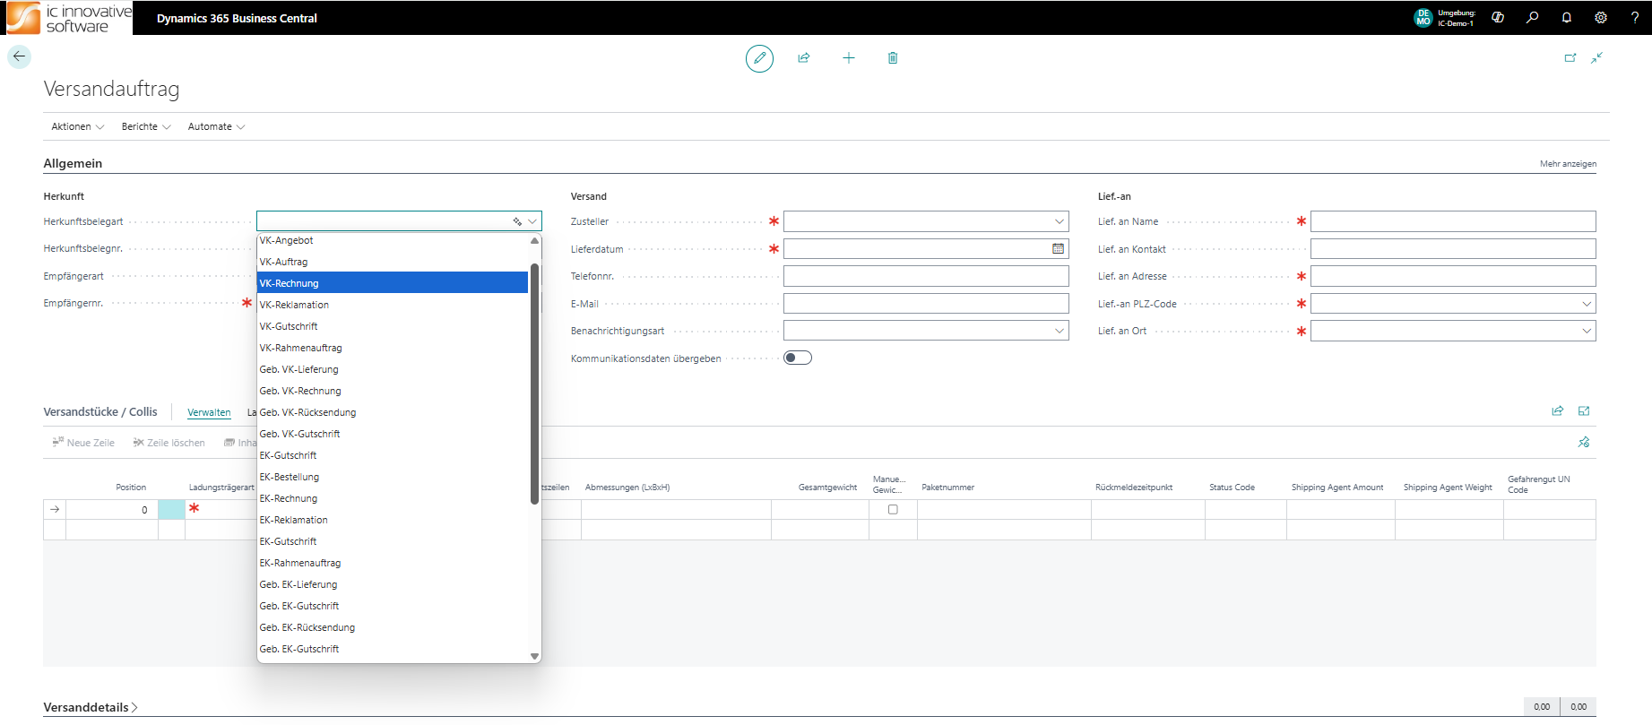Open the notifications bell
The width and height of the screenshot is (1652, 725).
pyautogui.click(x=1566, y=18)
